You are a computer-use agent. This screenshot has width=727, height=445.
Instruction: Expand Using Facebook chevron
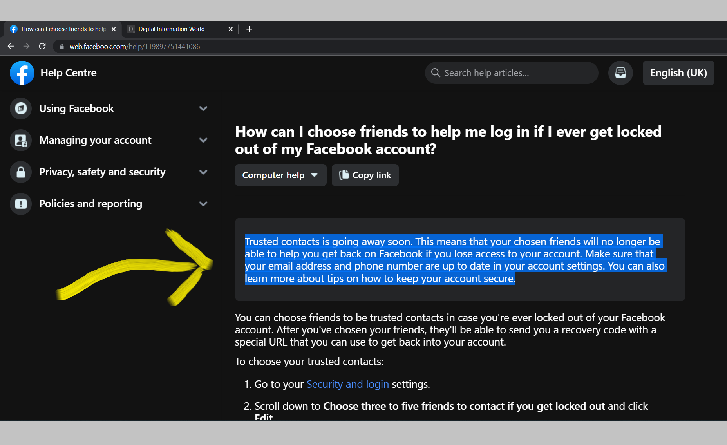203,109
